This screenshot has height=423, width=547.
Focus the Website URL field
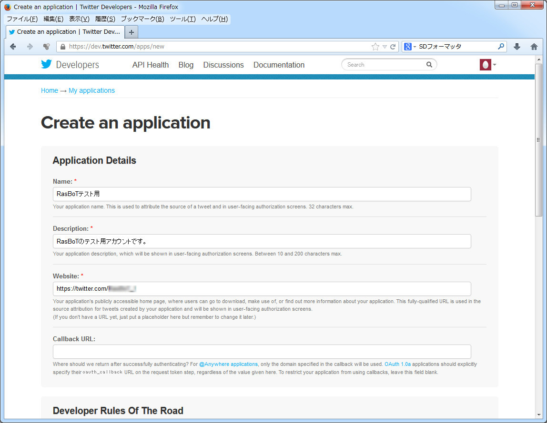pos(262,288)
